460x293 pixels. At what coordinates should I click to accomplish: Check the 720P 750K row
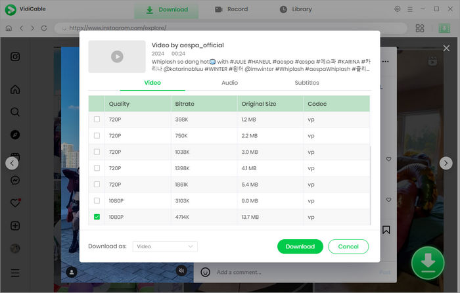97,135
